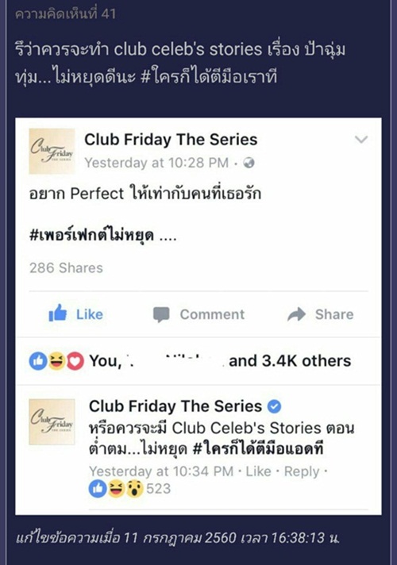Image resolution: width=397 pixels, height=565 pixels.
Task: Open Club Friday avatar beside the comment
Action: pyautogui.click(x=52, y=421)
